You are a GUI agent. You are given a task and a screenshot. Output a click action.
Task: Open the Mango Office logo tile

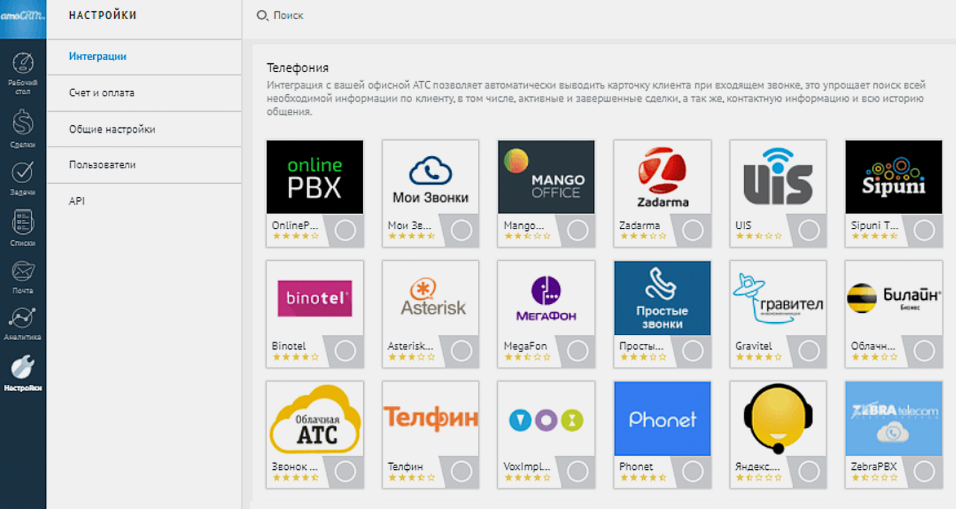[546, 177]
